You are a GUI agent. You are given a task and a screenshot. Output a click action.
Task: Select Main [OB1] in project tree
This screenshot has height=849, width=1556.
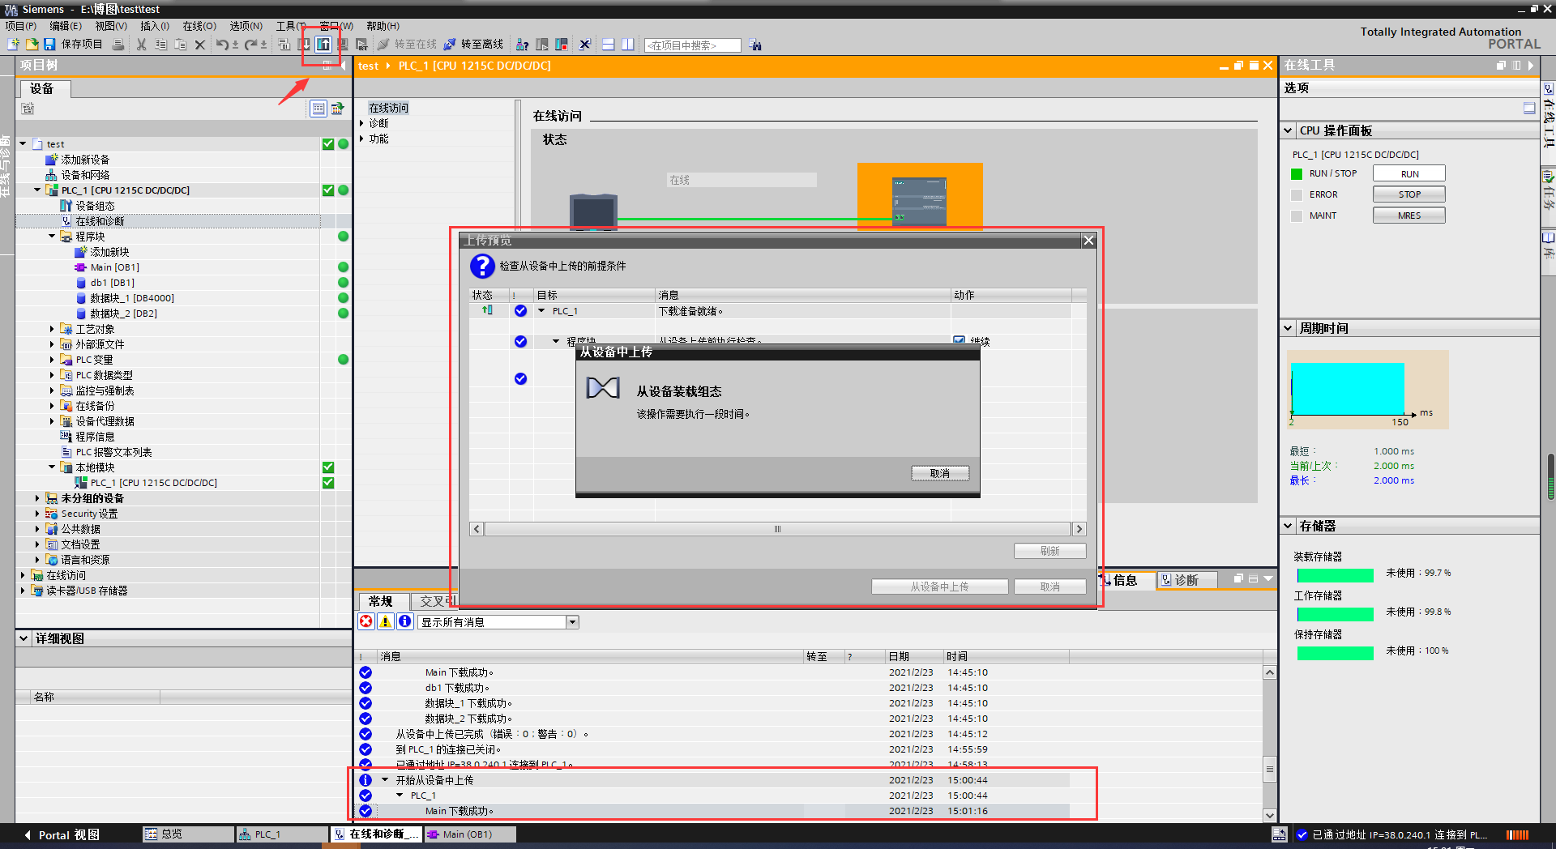(114, 267)
